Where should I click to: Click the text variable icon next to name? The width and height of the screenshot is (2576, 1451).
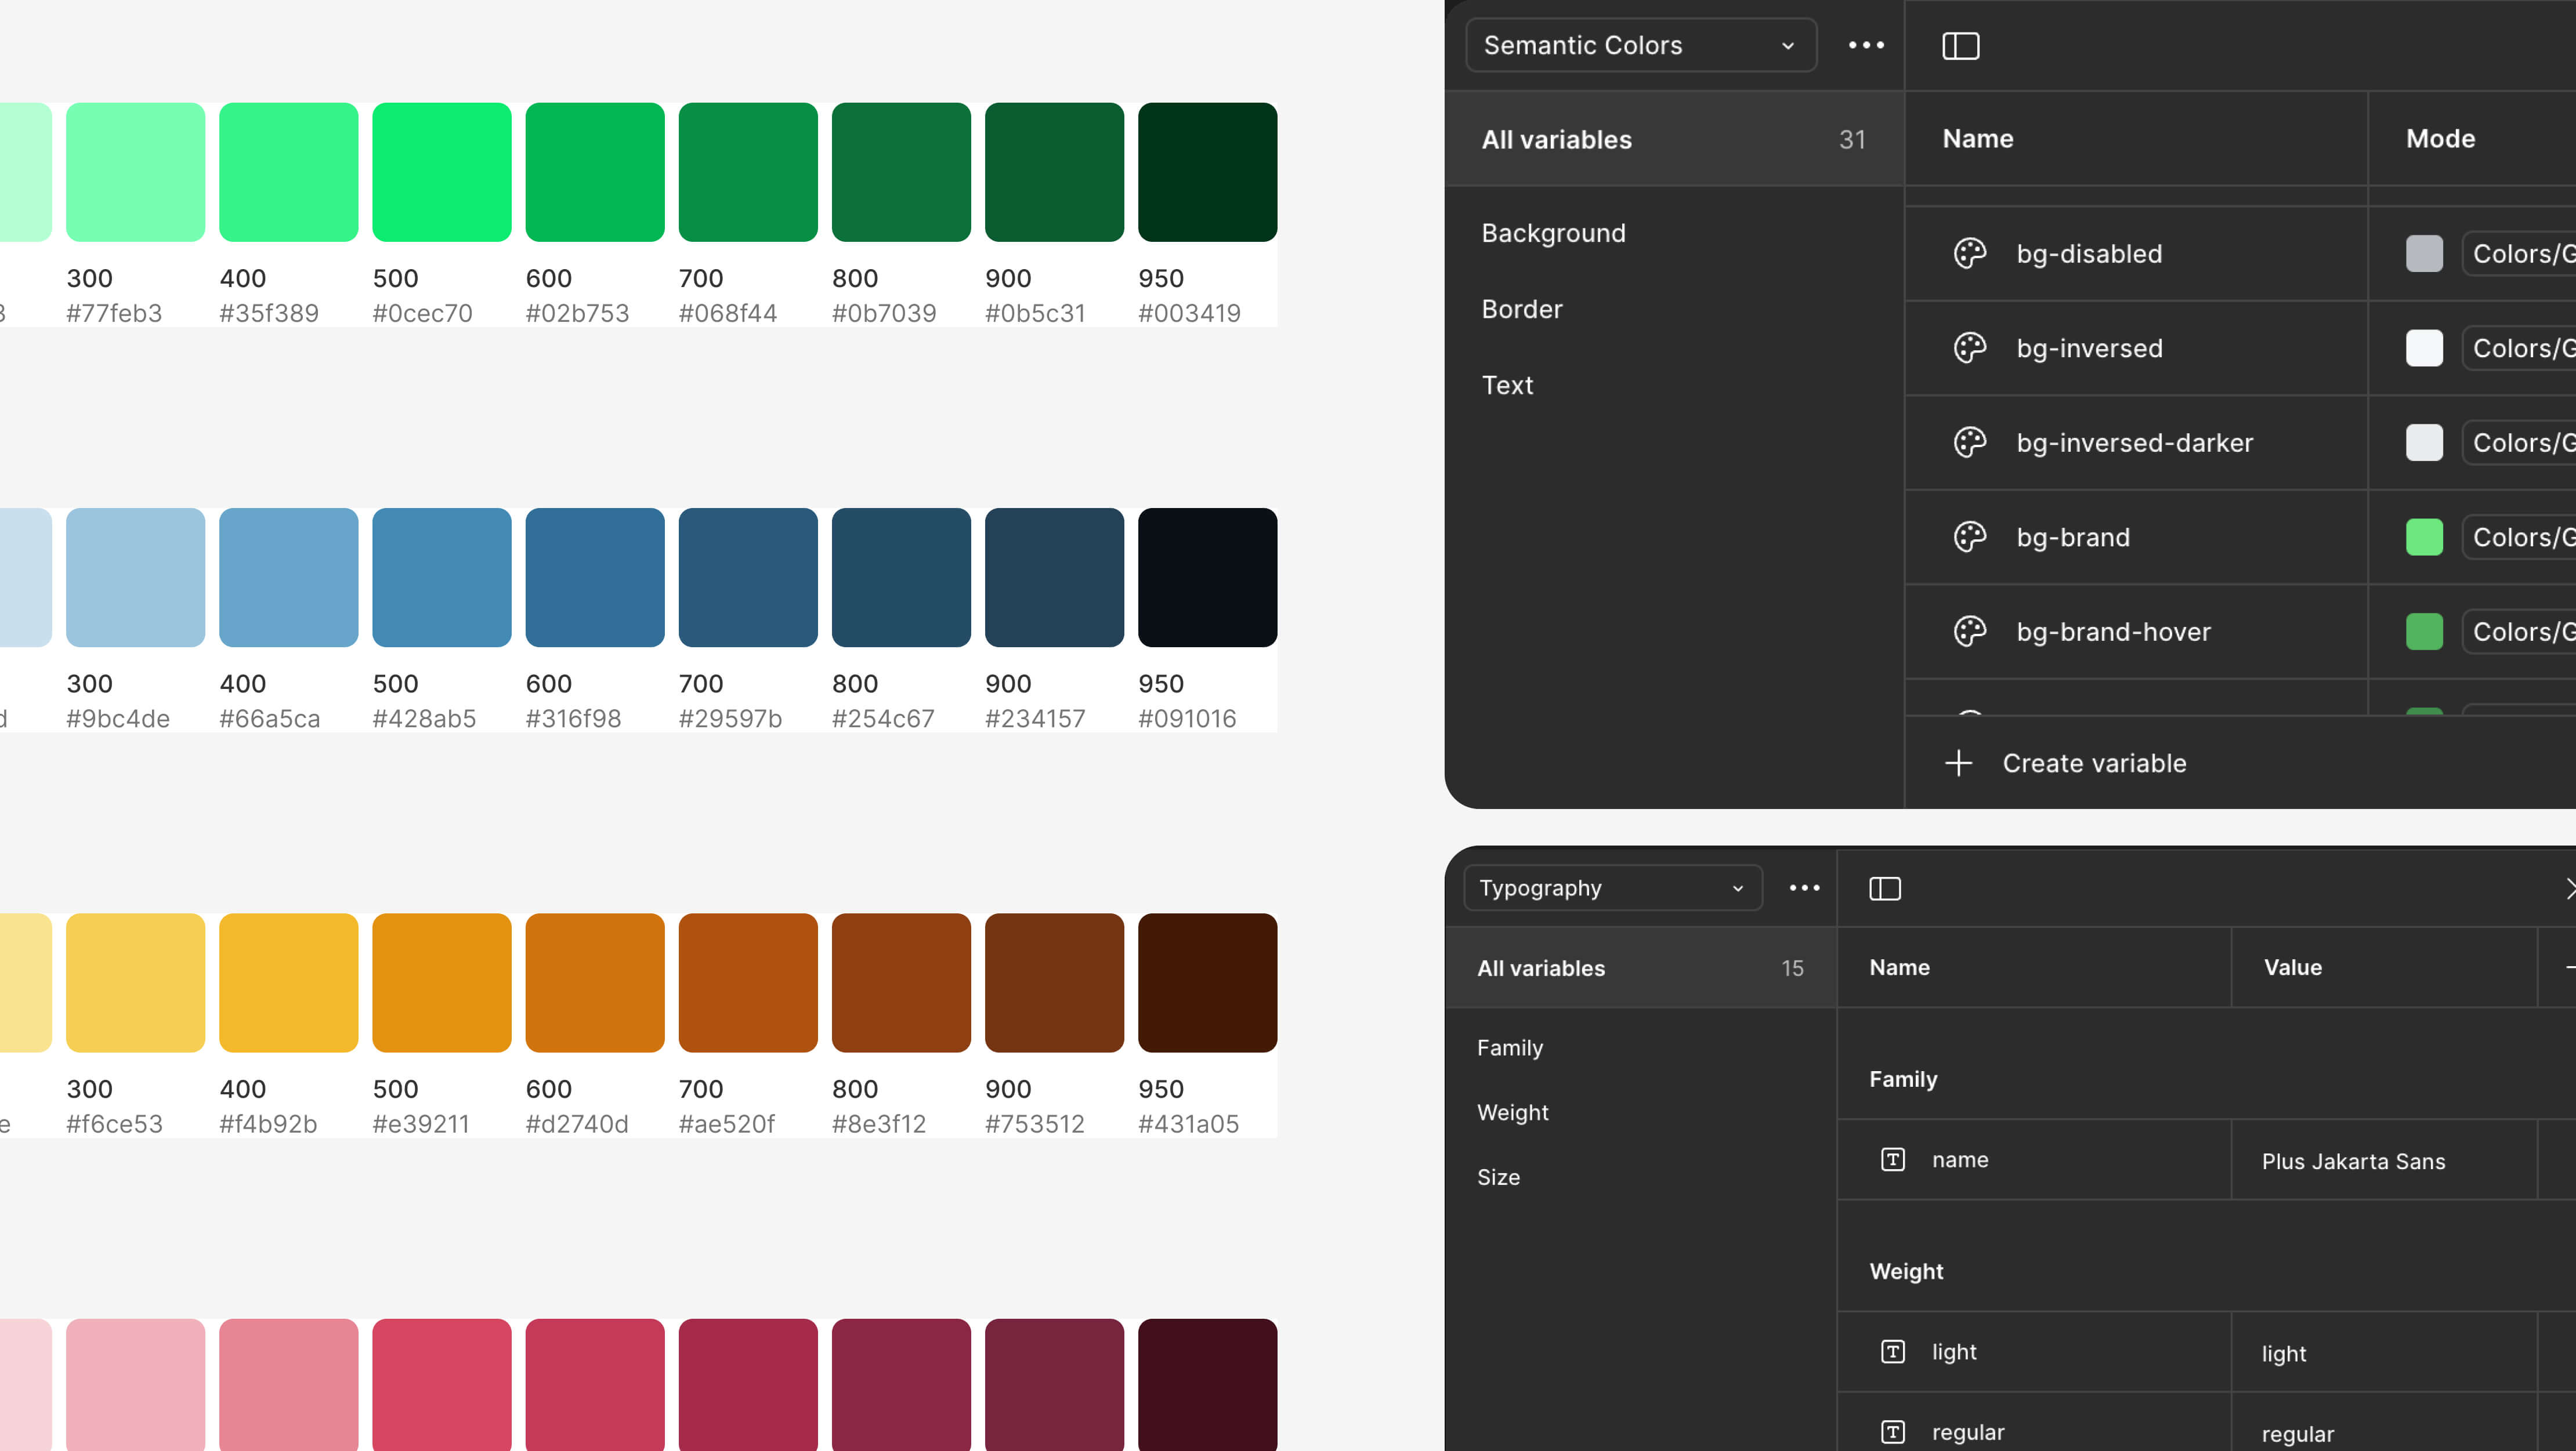pyautogui.click(x=1893, y=1159)
